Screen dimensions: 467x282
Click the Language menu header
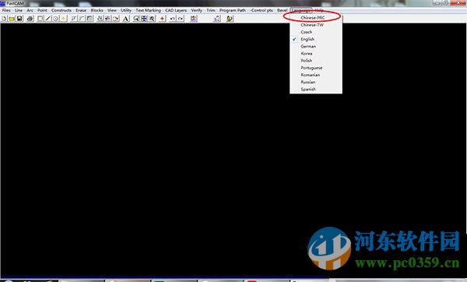click(x=301, y=10)
